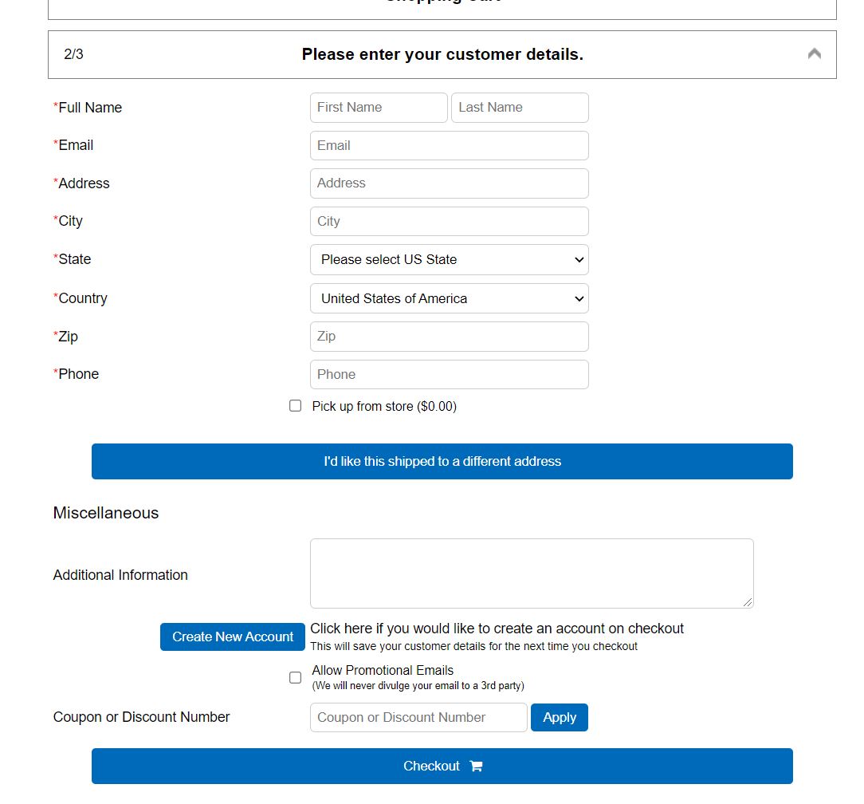Open the Country dropdown

(x=449, y=298)
